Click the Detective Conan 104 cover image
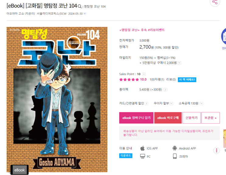The height and width of the screenshot is (175, 226). pos(57,99)
